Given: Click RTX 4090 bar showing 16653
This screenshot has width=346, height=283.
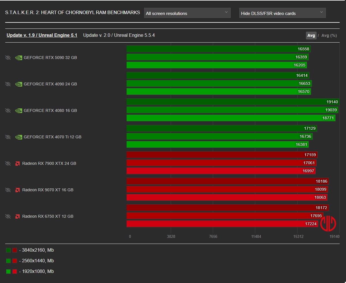Looking at the screenshot, I should (219, 83).
